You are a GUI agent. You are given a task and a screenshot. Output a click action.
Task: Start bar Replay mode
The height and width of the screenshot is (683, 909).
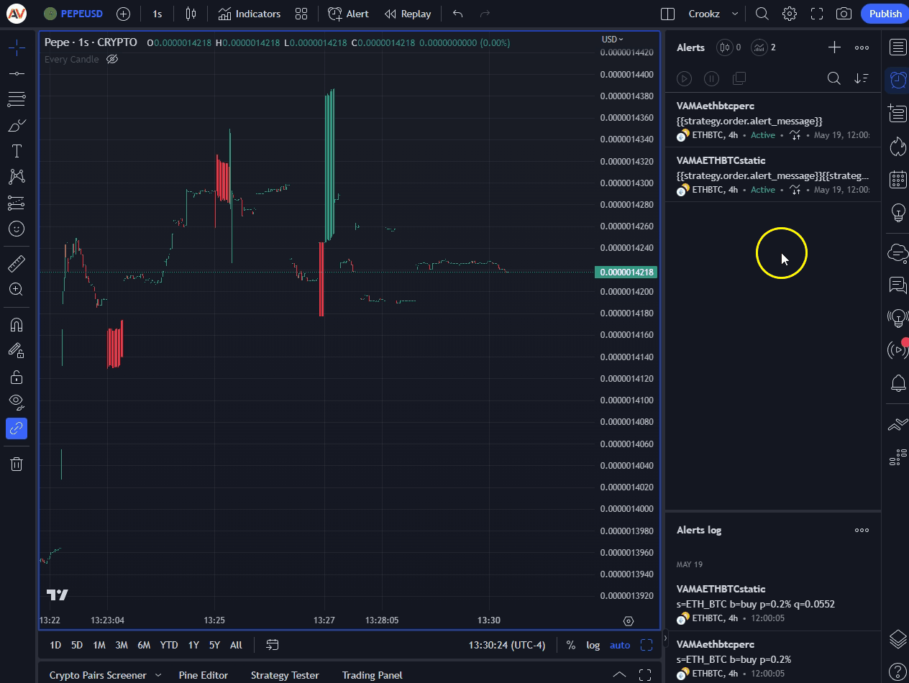tap(408, 14)
